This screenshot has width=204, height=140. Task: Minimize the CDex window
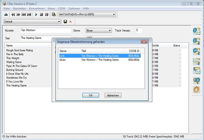pos(184,4)
